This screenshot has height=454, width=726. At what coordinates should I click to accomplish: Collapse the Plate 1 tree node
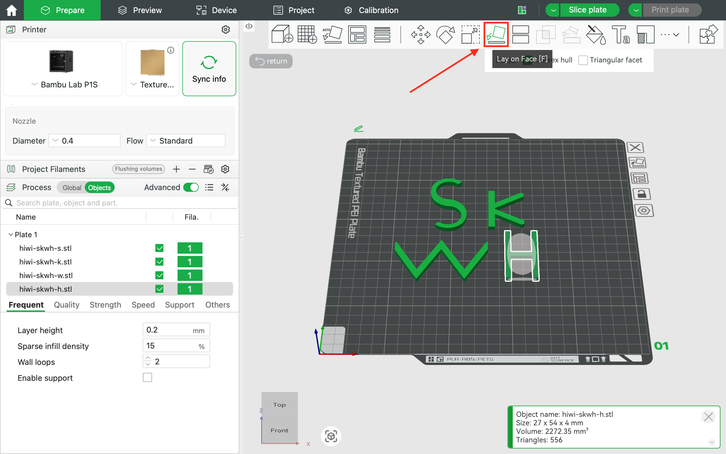point(11,234)
